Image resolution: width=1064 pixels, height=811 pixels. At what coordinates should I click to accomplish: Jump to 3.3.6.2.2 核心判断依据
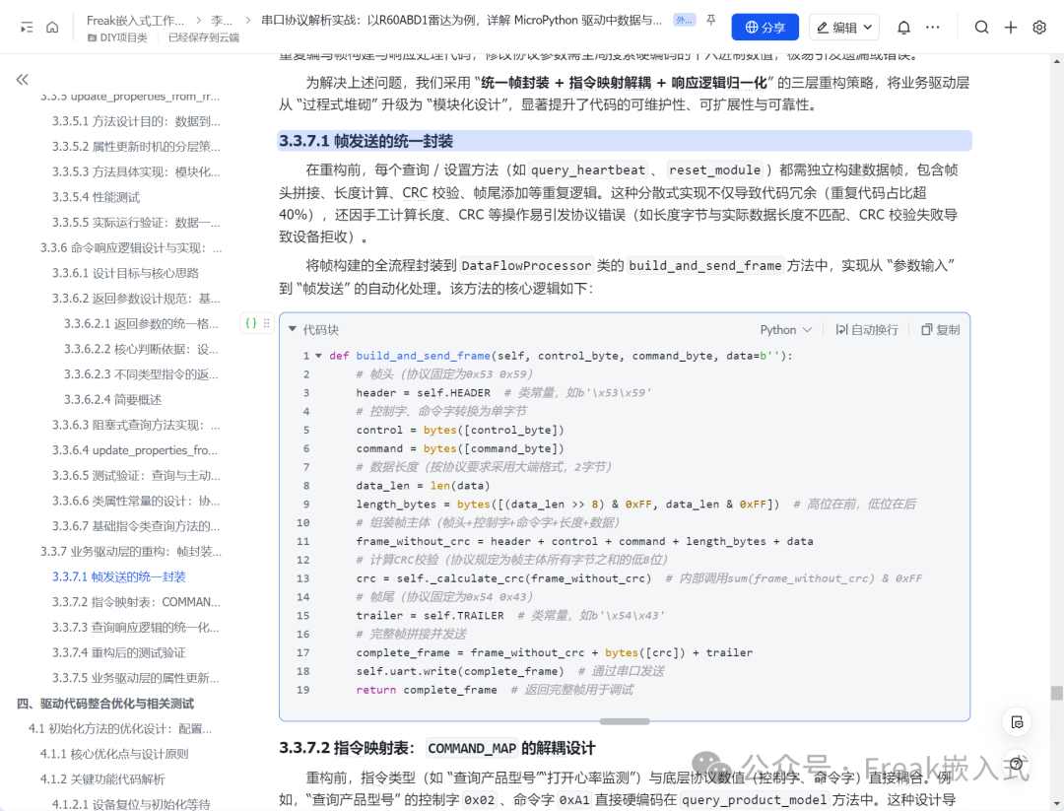tap(141, 350)
